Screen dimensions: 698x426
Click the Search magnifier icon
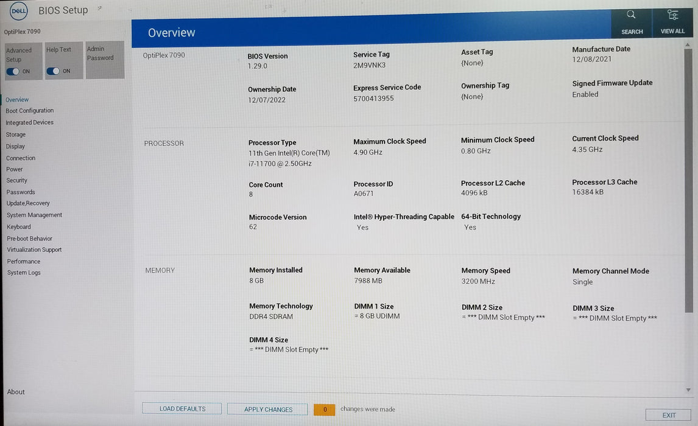631,15
